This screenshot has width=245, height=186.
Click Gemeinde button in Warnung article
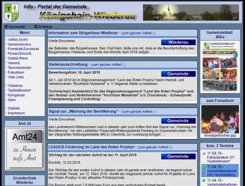point(178,121)
